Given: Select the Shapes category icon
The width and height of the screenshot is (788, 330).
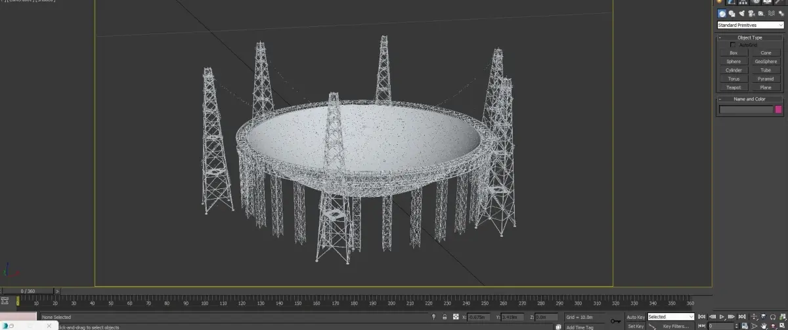Looking at the screenshot, I should [732, 14].
